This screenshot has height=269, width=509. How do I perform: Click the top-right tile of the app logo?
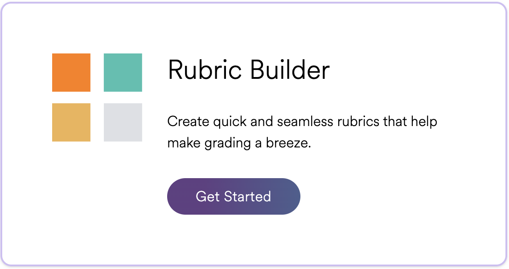pyautogui.click(x=123, y=72)
